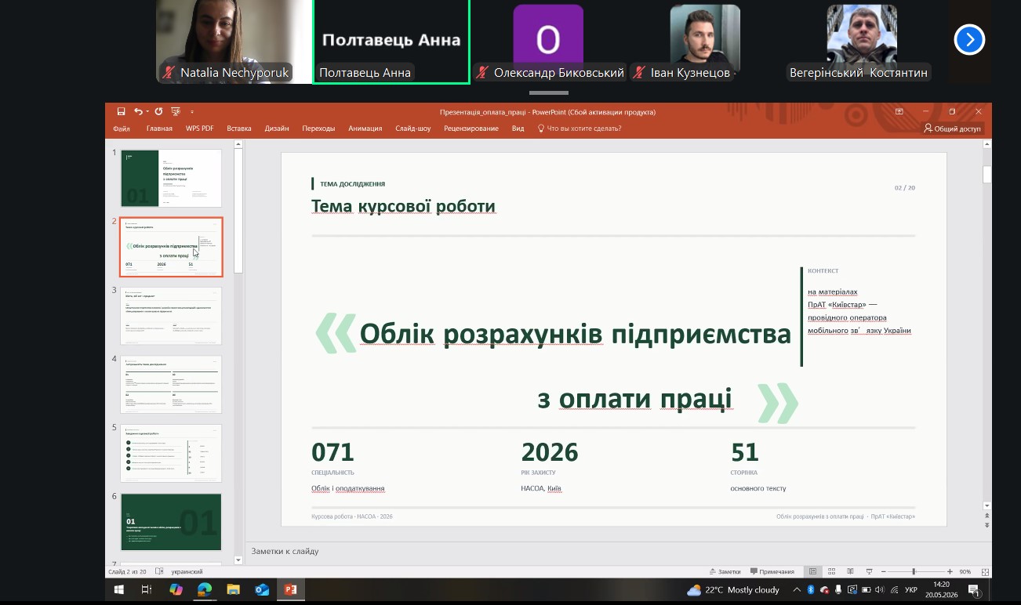Click the Что вы хотите сделать search box

coord(580,129)
